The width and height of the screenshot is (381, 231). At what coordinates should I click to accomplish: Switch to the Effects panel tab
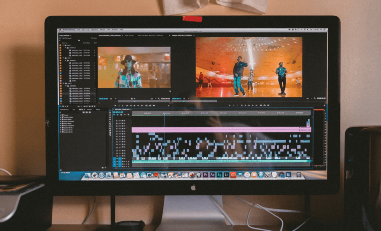80,110
